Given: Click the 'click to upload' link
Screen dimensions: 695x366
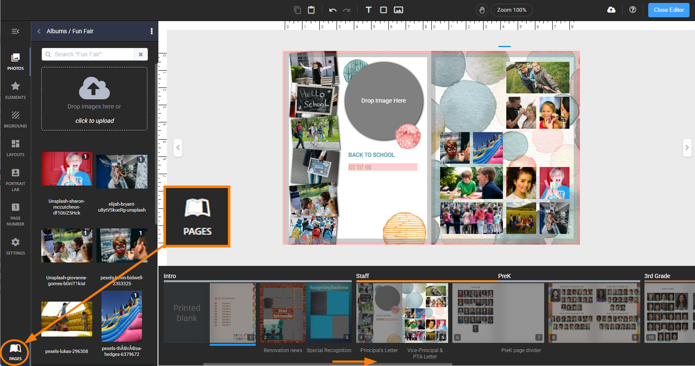Looking at the screenshot, I should point(95,121).
